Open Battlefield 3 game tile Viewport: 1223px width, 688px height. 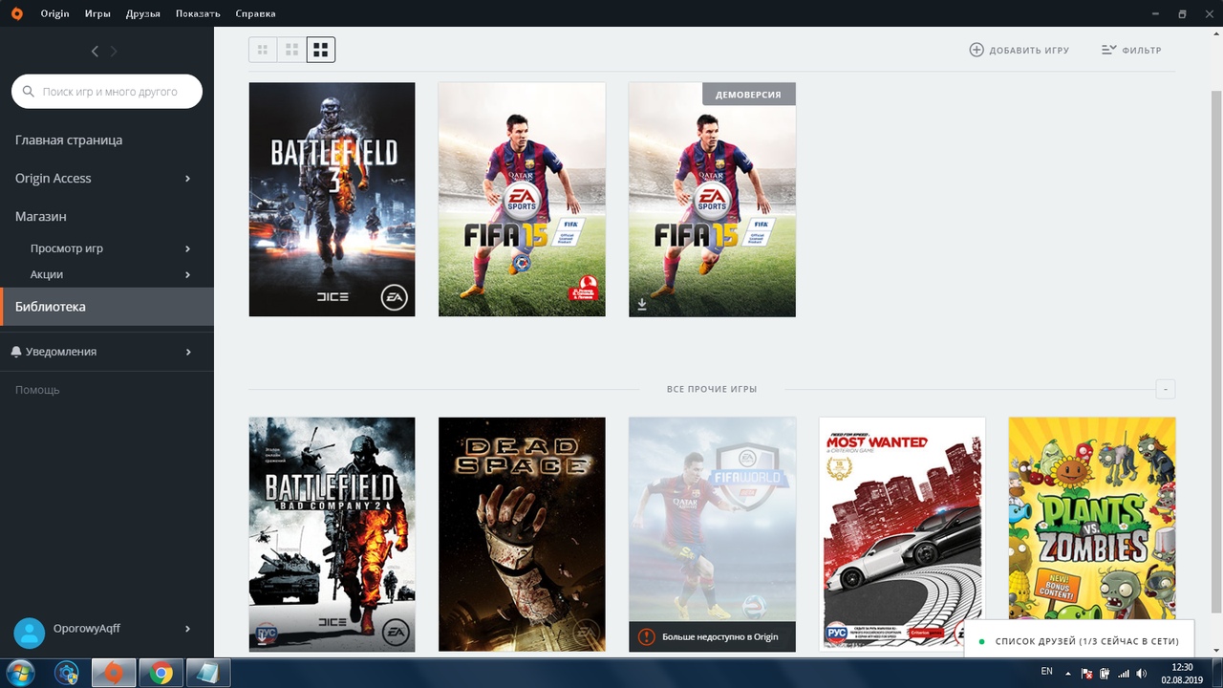(x=332, y=199)
